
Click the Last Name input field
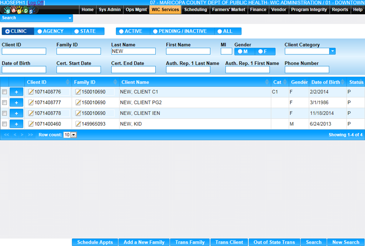coord(133,51)
